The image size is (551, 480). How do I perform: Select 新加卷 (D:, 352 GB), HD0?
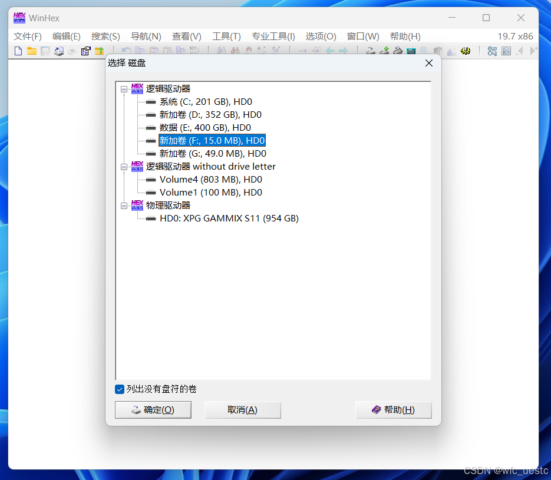(210, 115)
